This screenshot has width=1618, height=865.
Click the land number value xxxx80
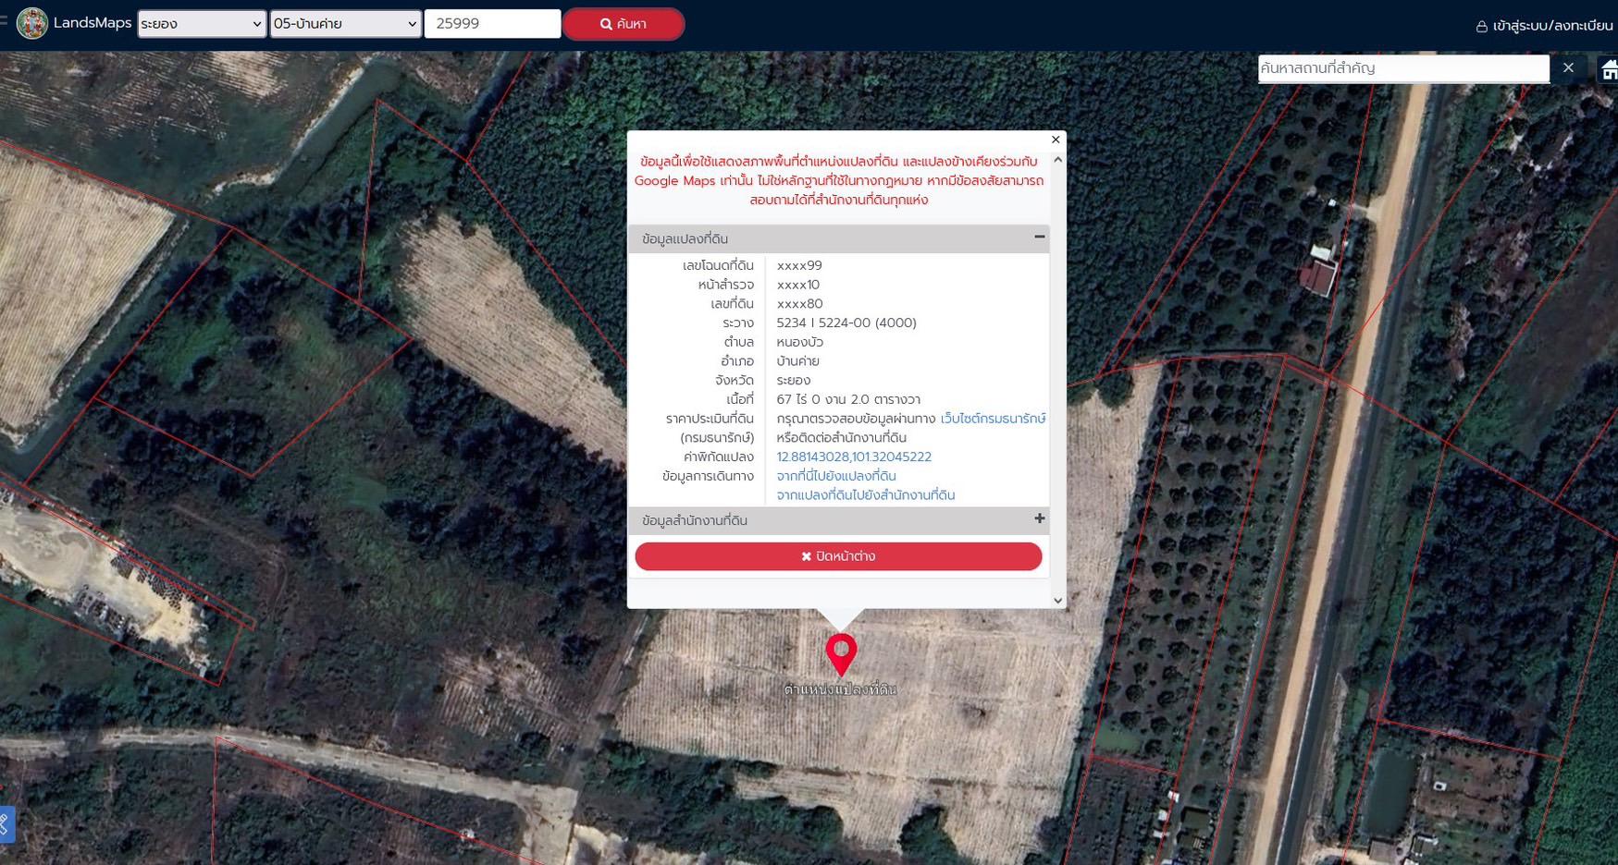(799, 304)
